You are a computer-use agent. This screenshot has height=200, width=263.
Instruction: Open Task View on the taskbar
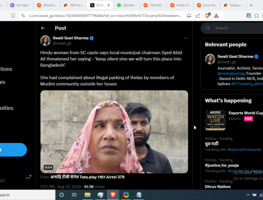(74, 195)
